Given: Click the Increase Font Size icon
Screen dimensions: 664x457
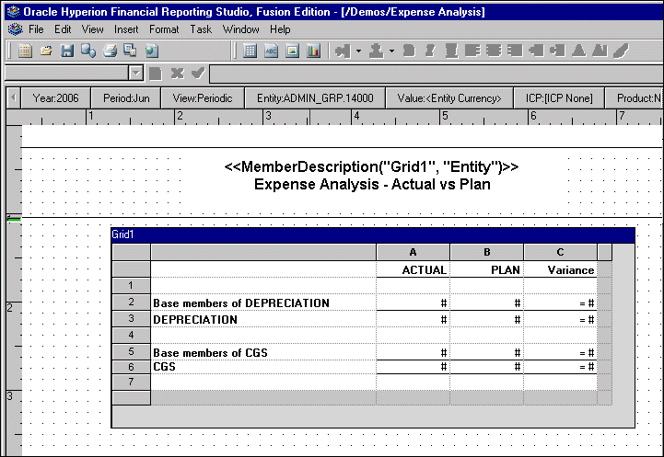Looking at the screenshot, I should (x=579, y=51).
